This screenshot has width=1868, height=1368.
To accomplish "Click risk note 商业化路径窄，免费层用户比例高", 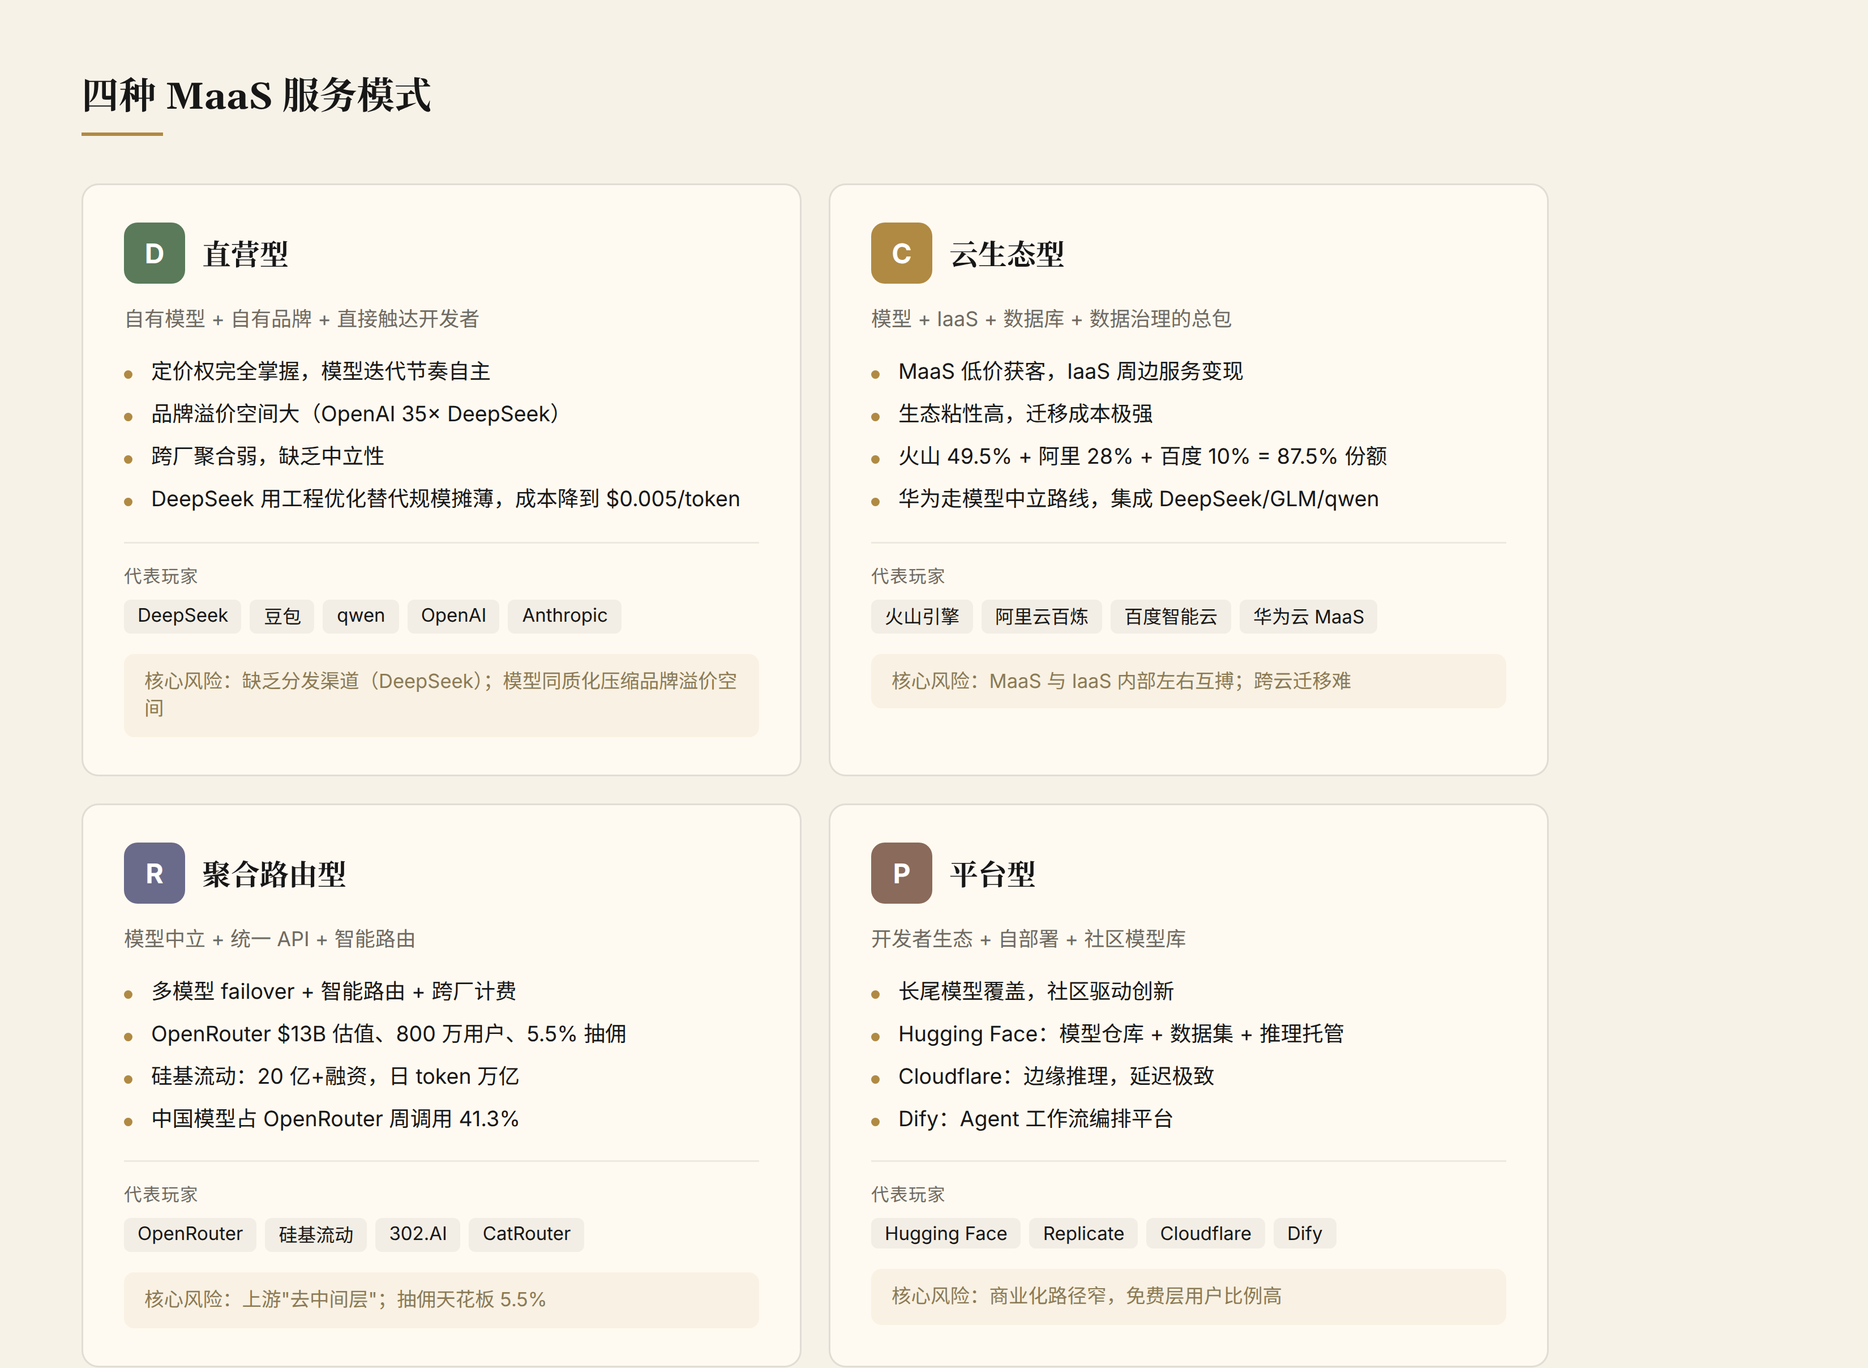I will pos(1189,1297).
